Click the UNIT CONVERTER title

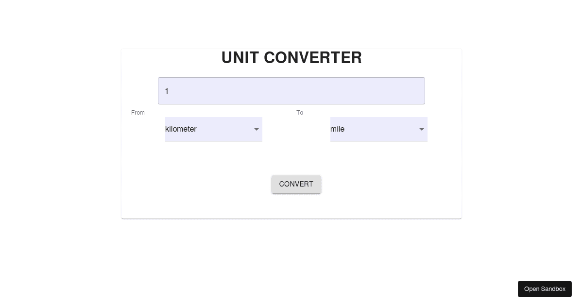click(x=291, y=57)
